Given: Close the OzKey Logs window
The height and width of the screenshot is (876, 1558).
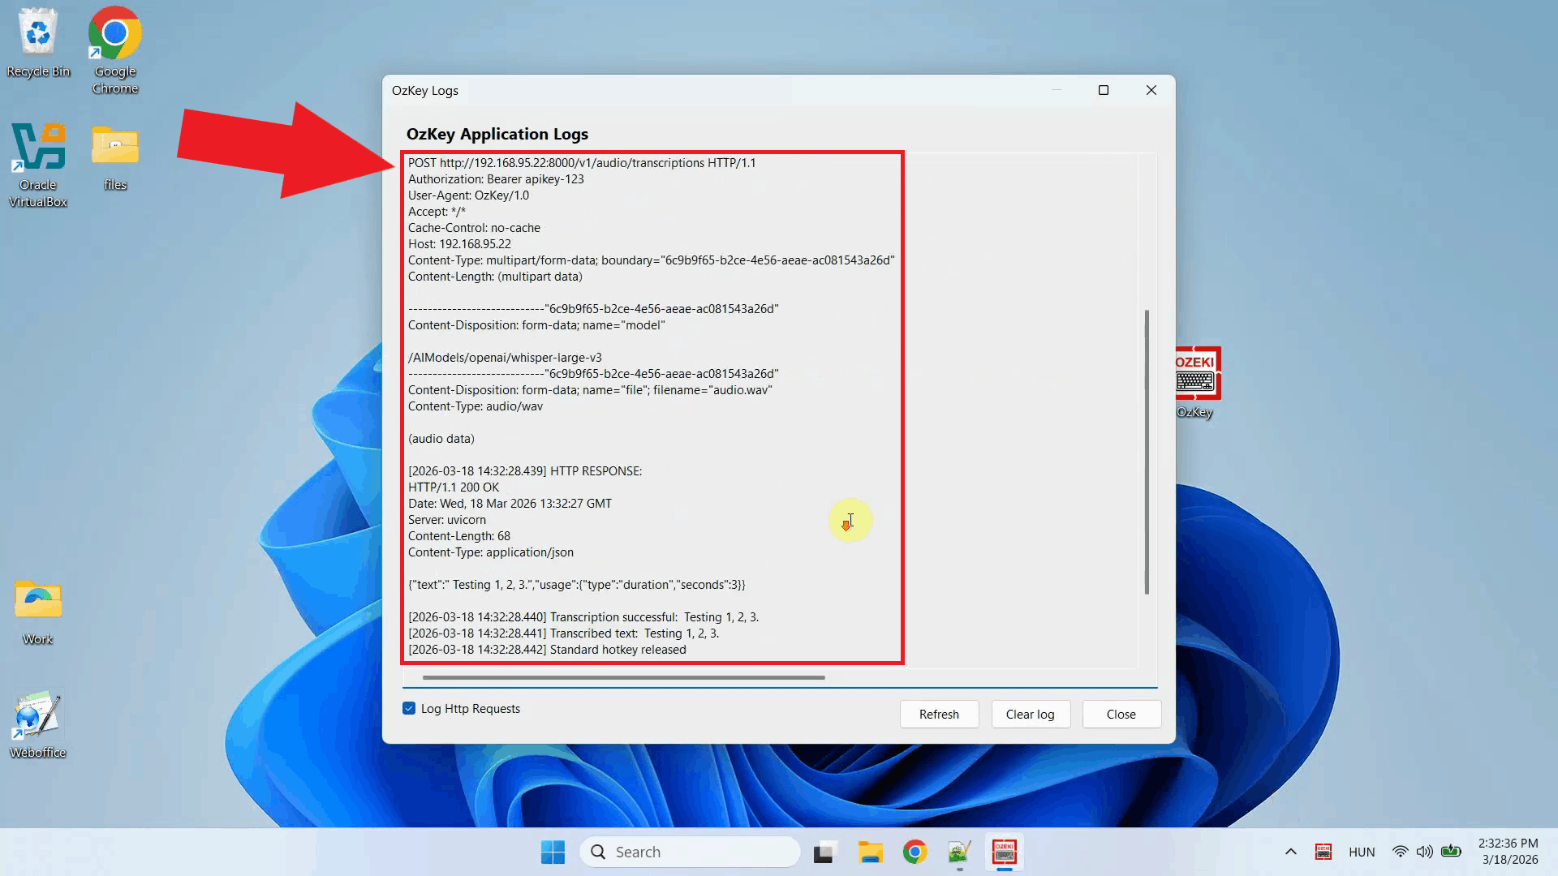Looking at the screenshot, I should pos(1121,714).
